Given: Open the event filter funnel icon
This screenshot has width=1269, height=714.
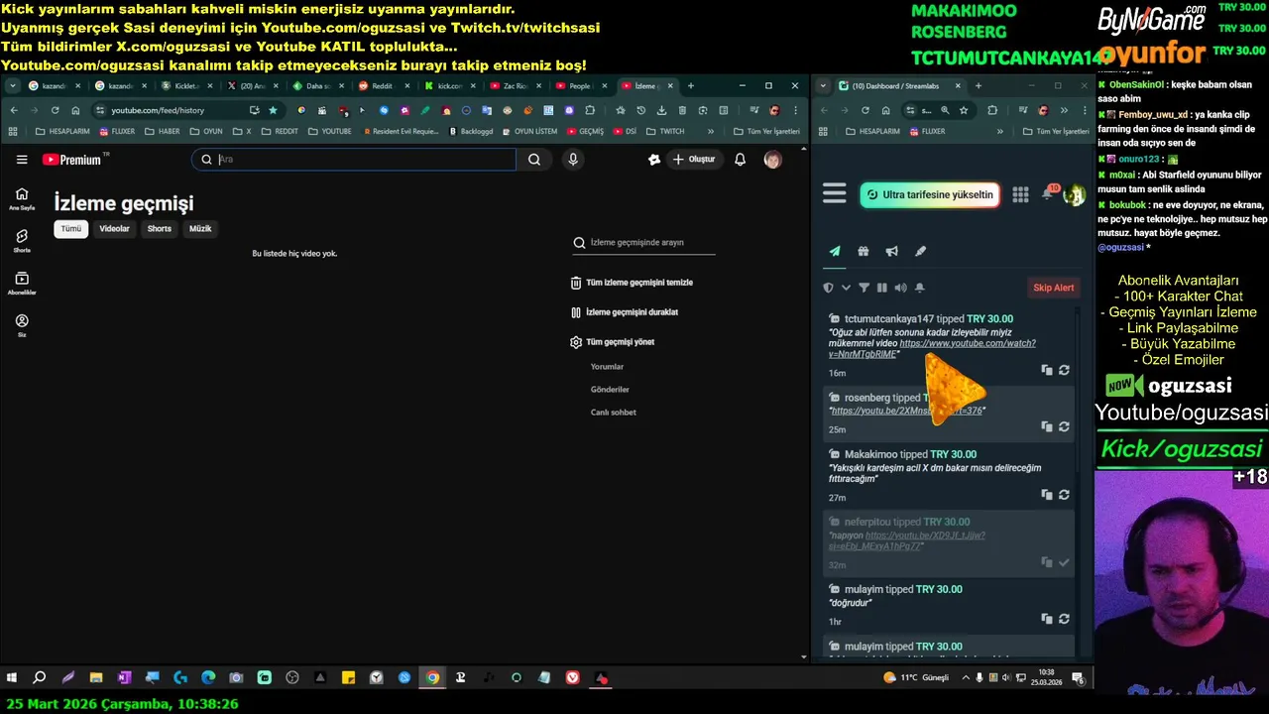Looking at the screenshot, I should coord(864,288).
